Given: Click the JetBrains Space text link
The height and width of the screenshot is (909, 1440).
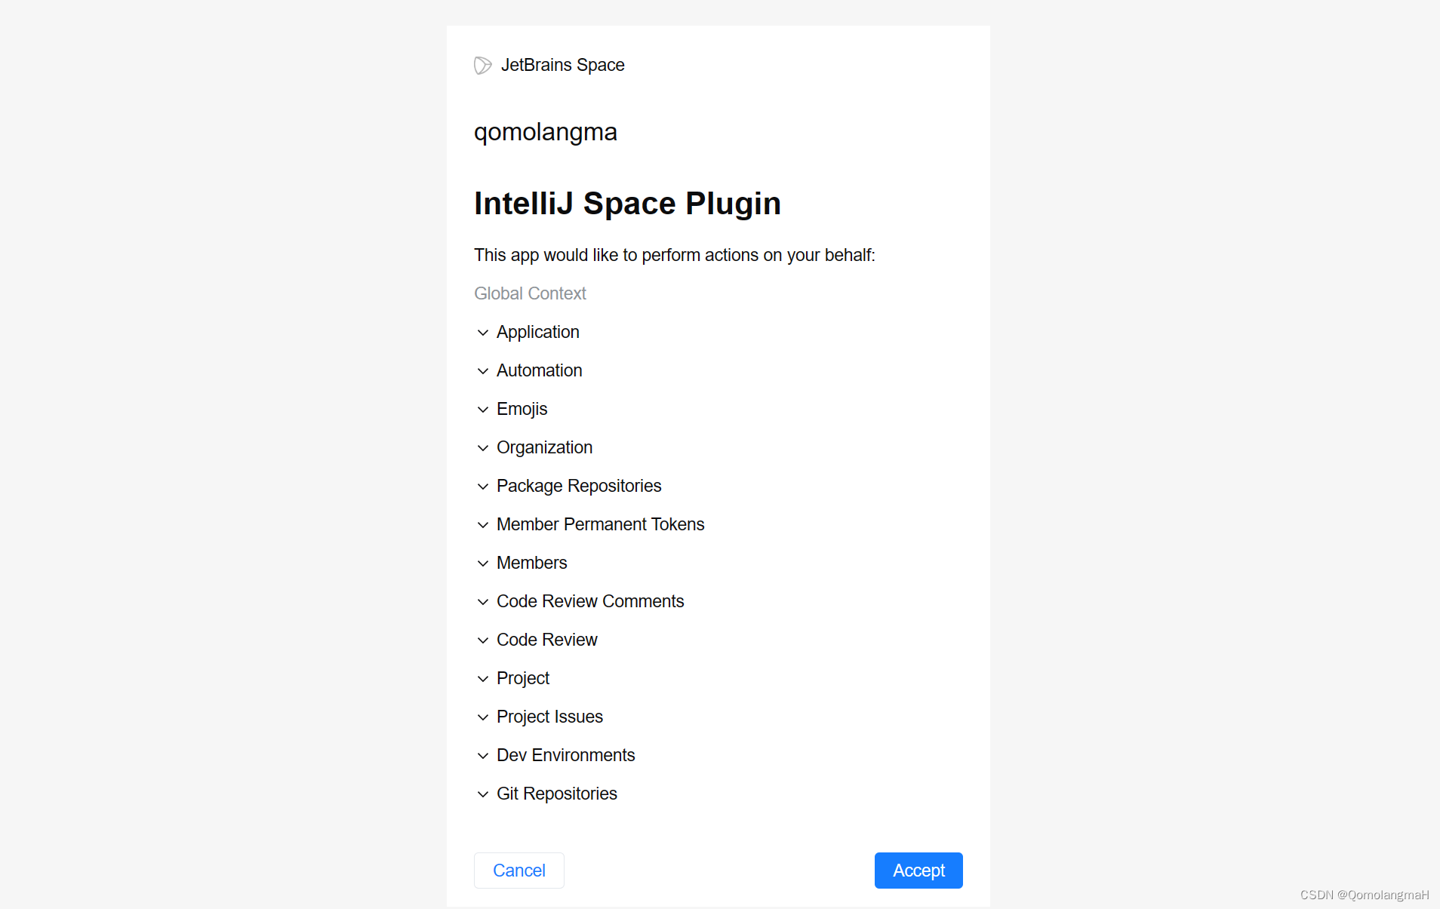Looking at the screenshot, I should 562,65.
